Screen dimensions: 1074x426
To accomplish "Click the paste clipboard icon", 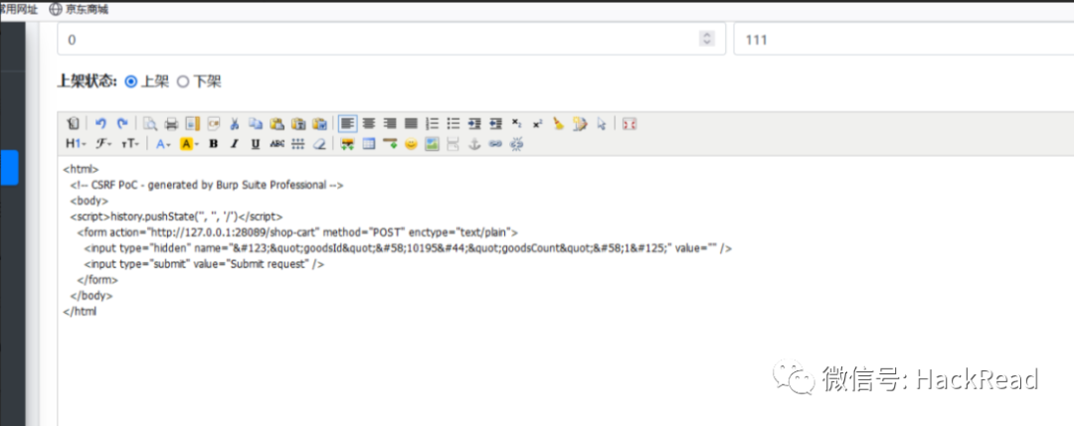I will 276,124.
